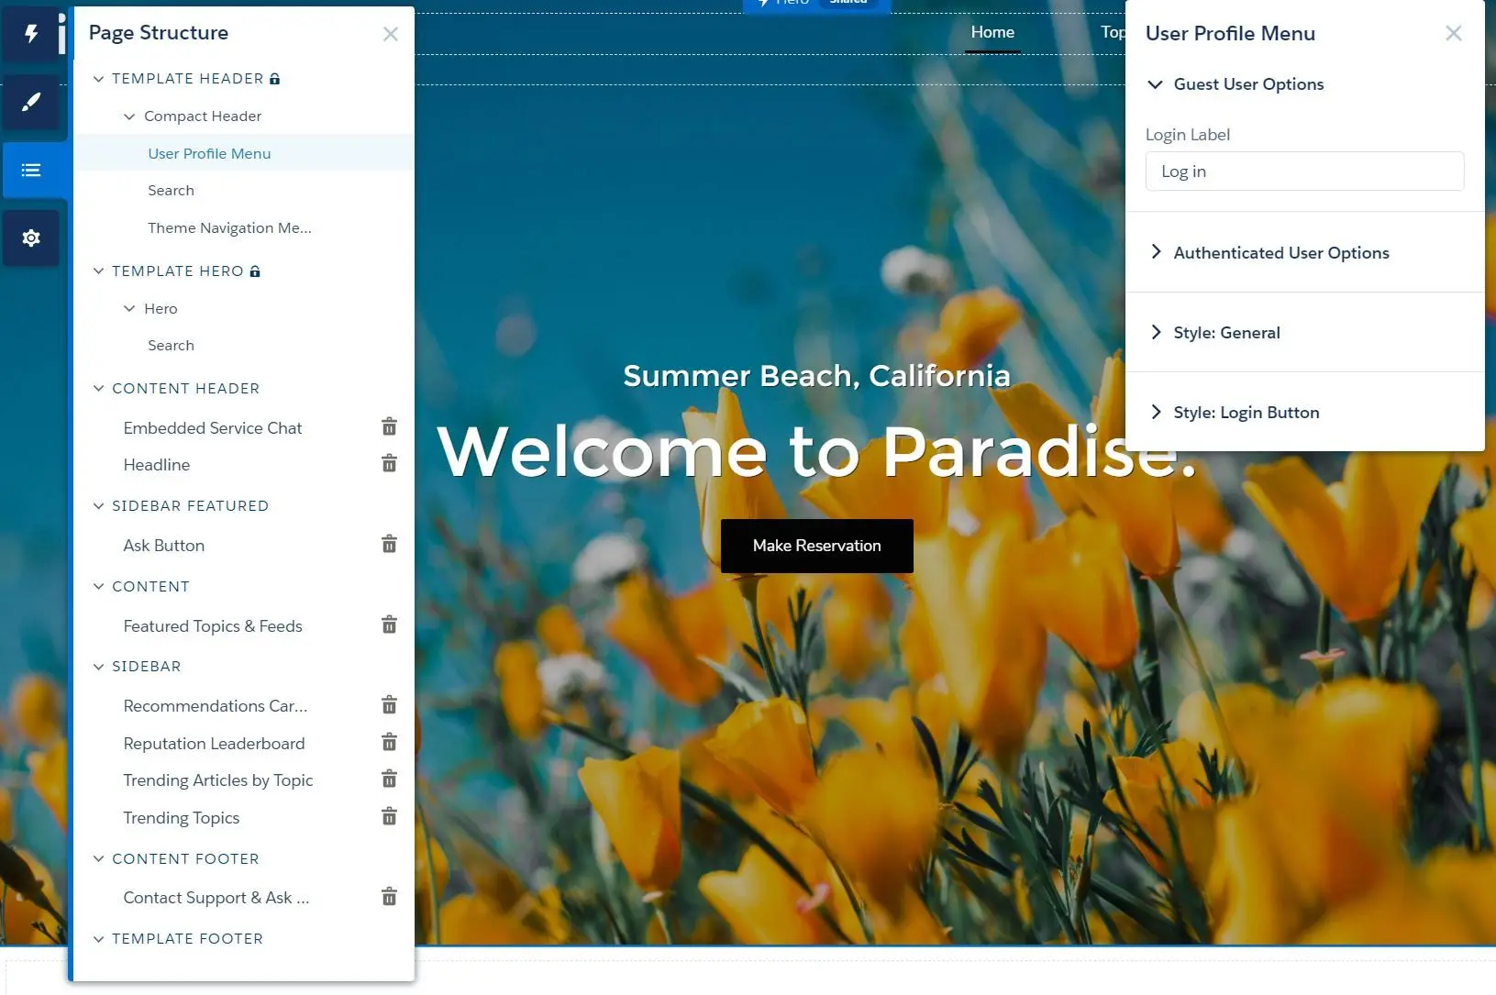Image resolution: width=1496 pixels, height=995 pixels.
Task: Delete the Trending Topics component
Action: 389,816
